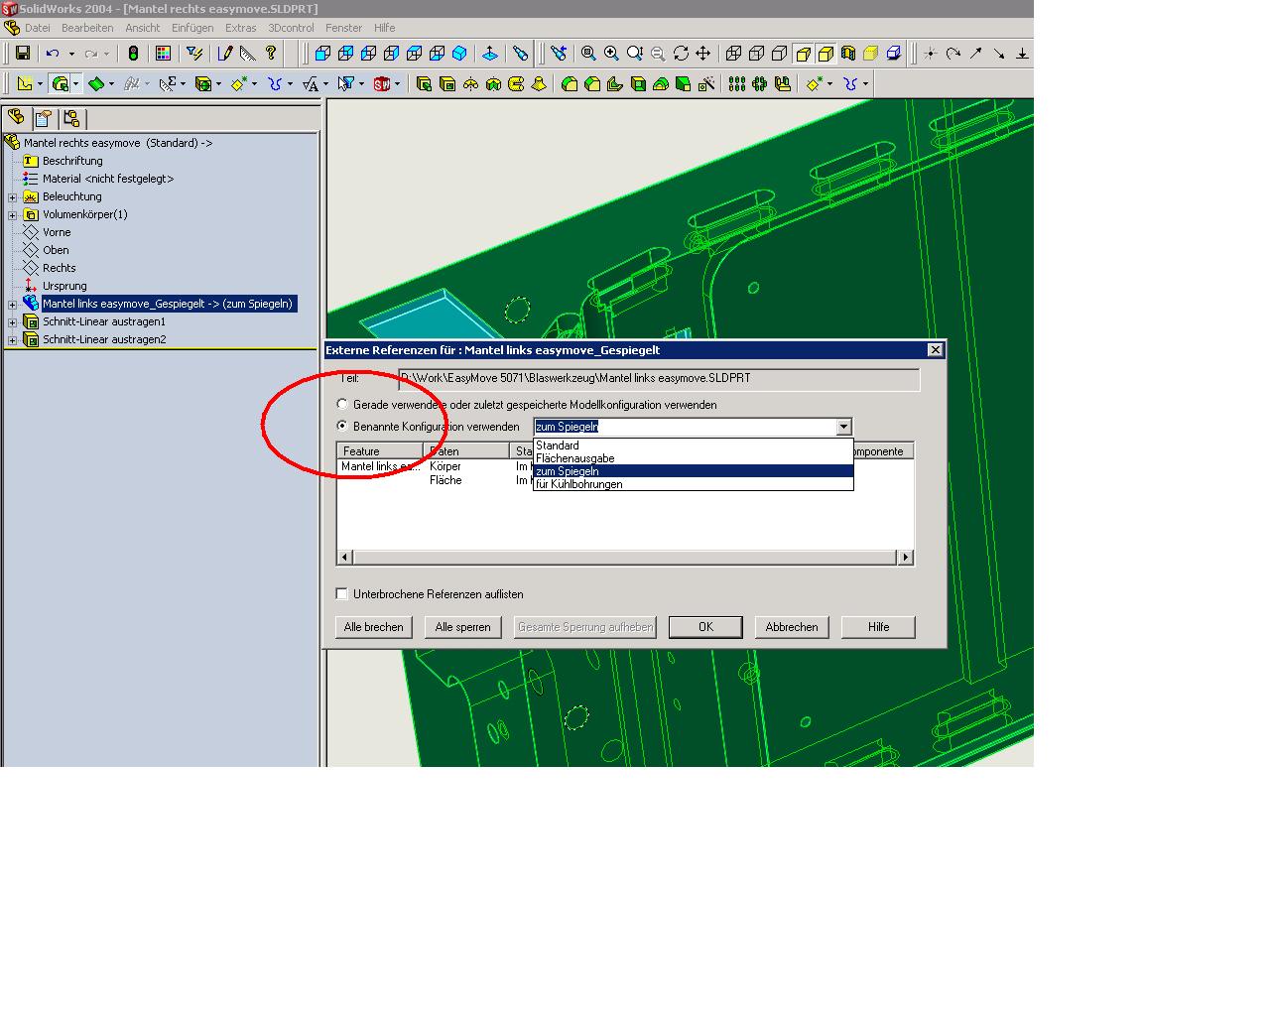
Task: Click the Rebuild traffic light icon
Action: click(x=133, y=54)
